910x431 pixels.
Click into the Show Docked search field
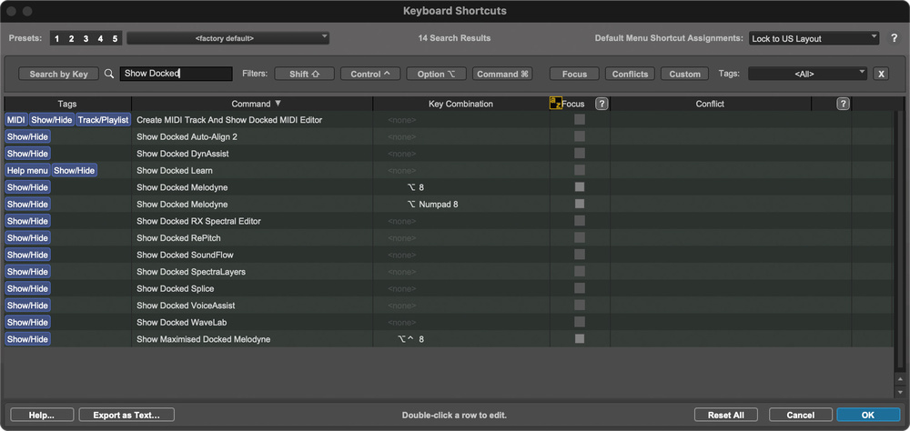176,74
